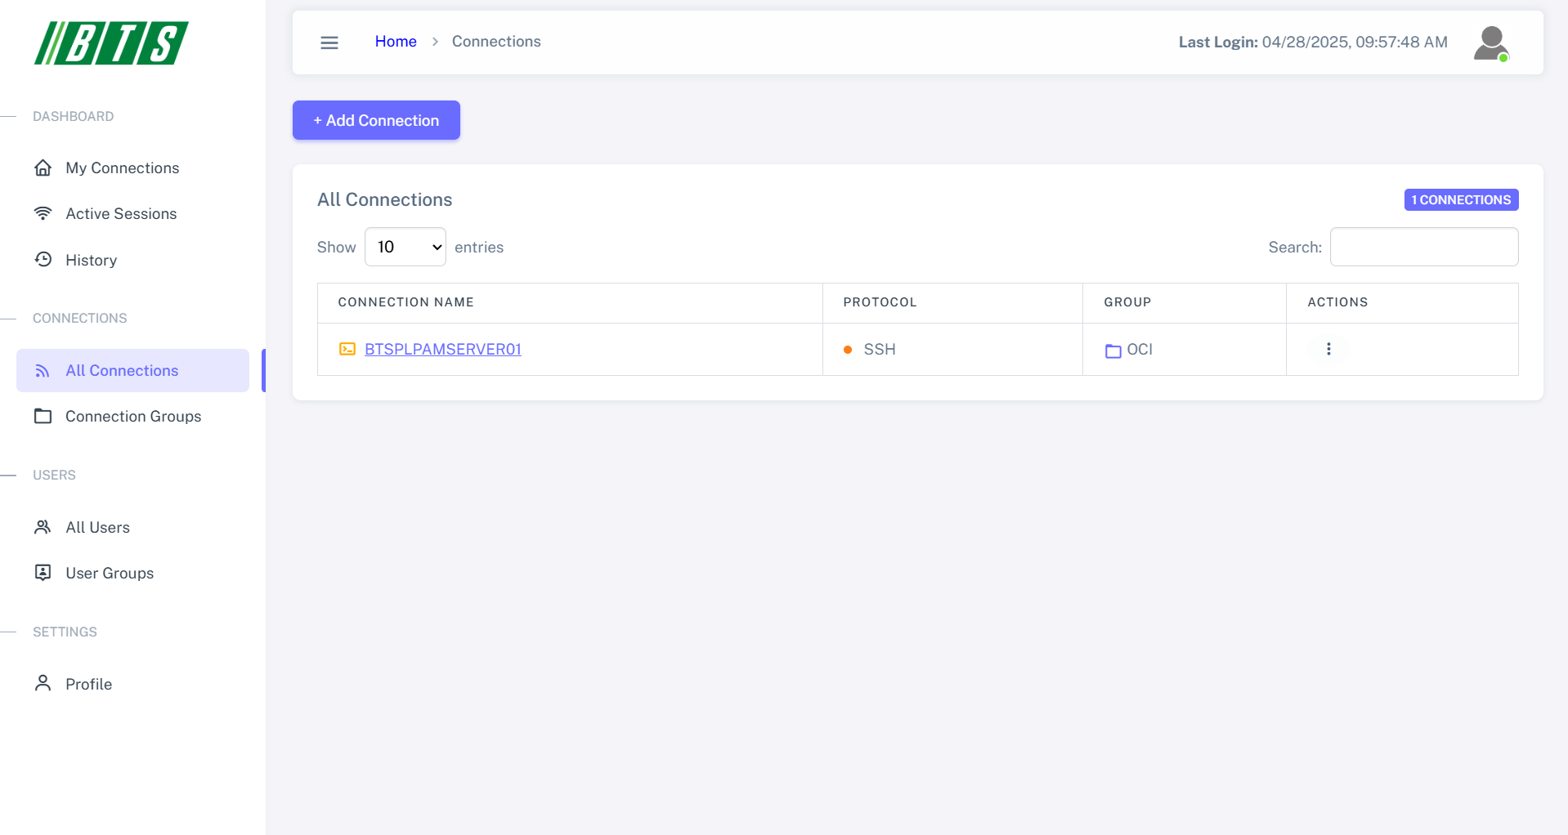Click the User Groups badge icon
The width and height of the screenshot is (1568, 835).
point(43,573)
